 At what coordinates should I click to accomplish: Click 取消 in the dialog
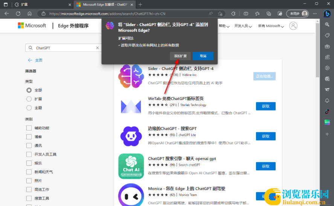(203, 56)
